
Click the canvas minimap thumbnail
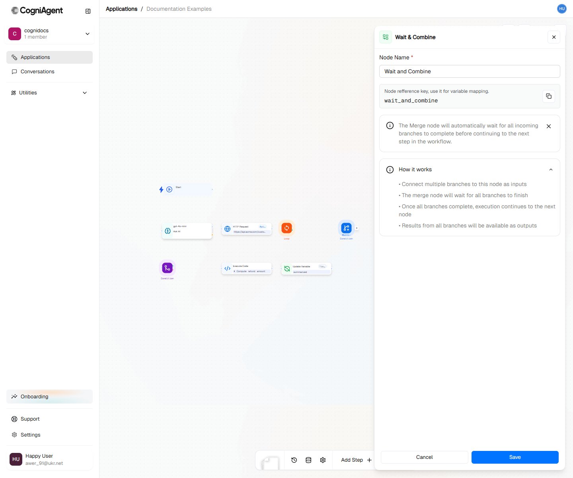[270, 463]
